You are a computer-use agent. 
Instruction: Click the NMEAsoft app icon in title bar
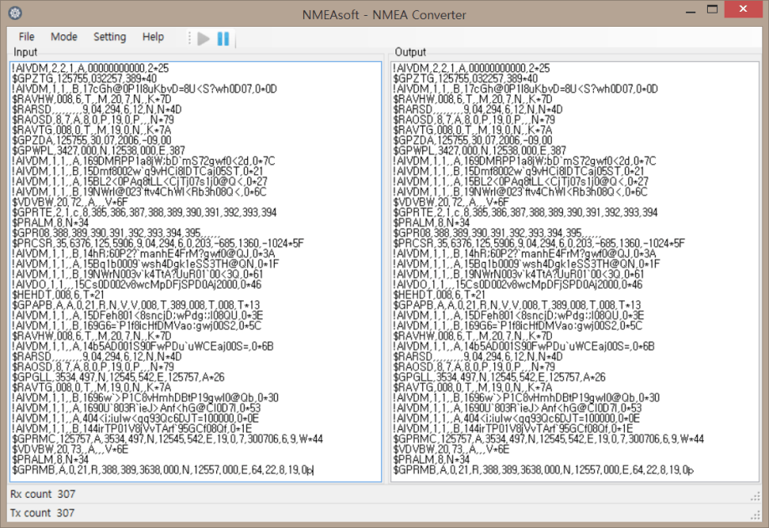pyautogui.click(x=15, y=13)
